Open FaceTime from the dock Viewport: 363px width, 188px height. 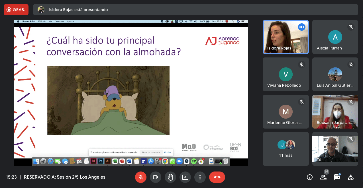(x=58, y=161)
